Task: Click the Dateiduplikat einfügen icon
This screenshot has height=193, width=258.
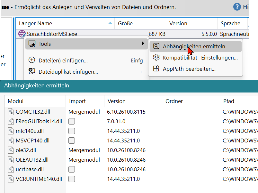Action: [x=32, y=71]
